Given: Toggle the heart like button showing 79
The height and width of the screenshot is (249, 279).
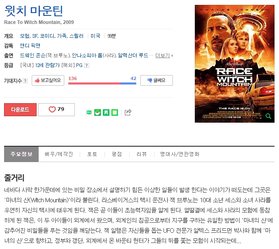Looking at the screenshot, I should [x=57, y=110].
